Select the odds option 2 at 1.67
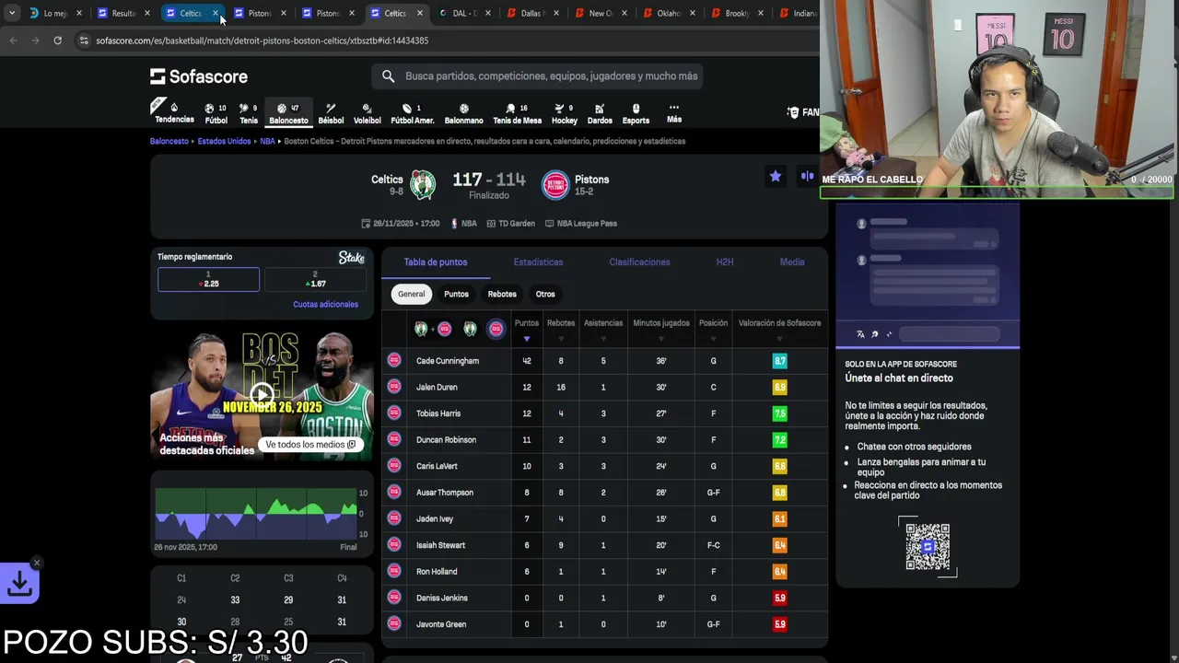1179x663 pixels. tap(315, 279)
